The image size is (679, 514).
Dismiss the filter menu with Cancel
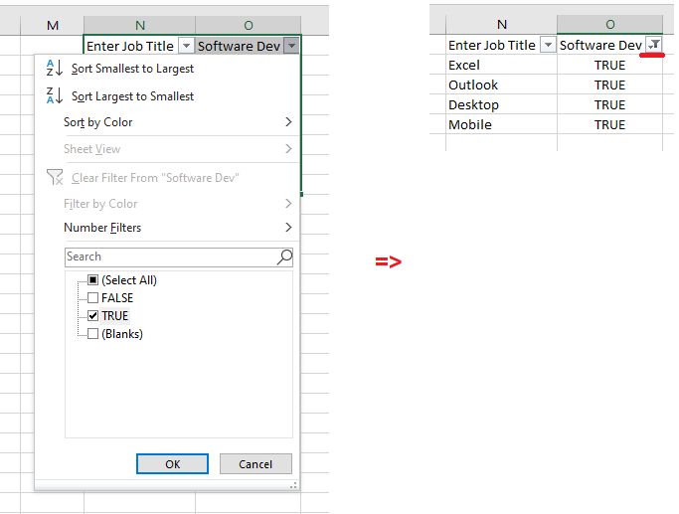point(255,464)
